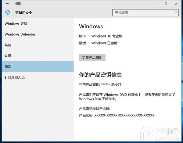The image size is (183, 143).
Task: Click the 更新和安全 heading
Action: 23,13
